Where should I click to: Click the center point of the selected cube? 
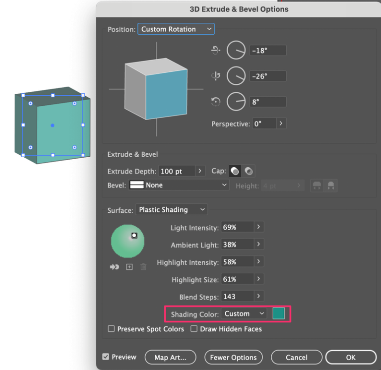click(53, 125)
